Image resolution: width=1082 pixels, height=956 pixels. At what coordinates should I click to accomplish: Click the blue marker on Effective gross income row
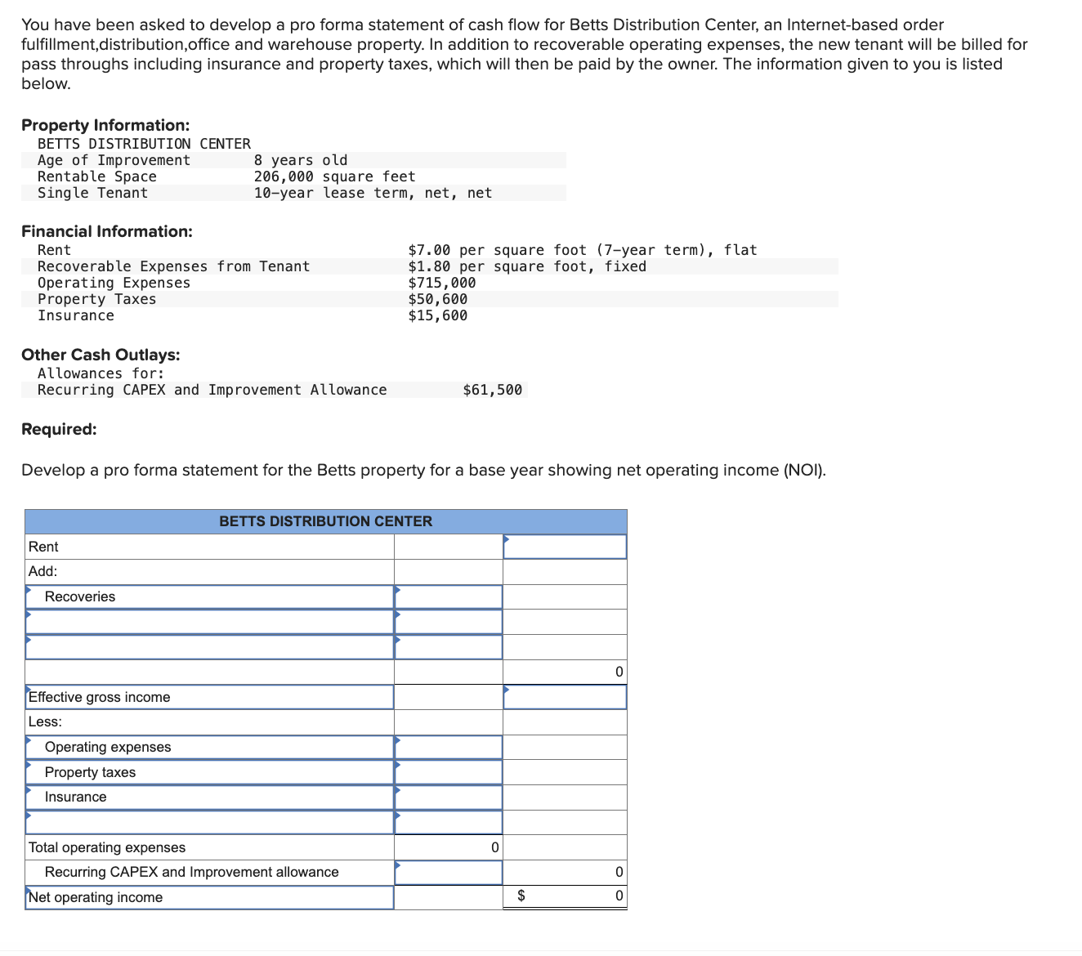507,689
